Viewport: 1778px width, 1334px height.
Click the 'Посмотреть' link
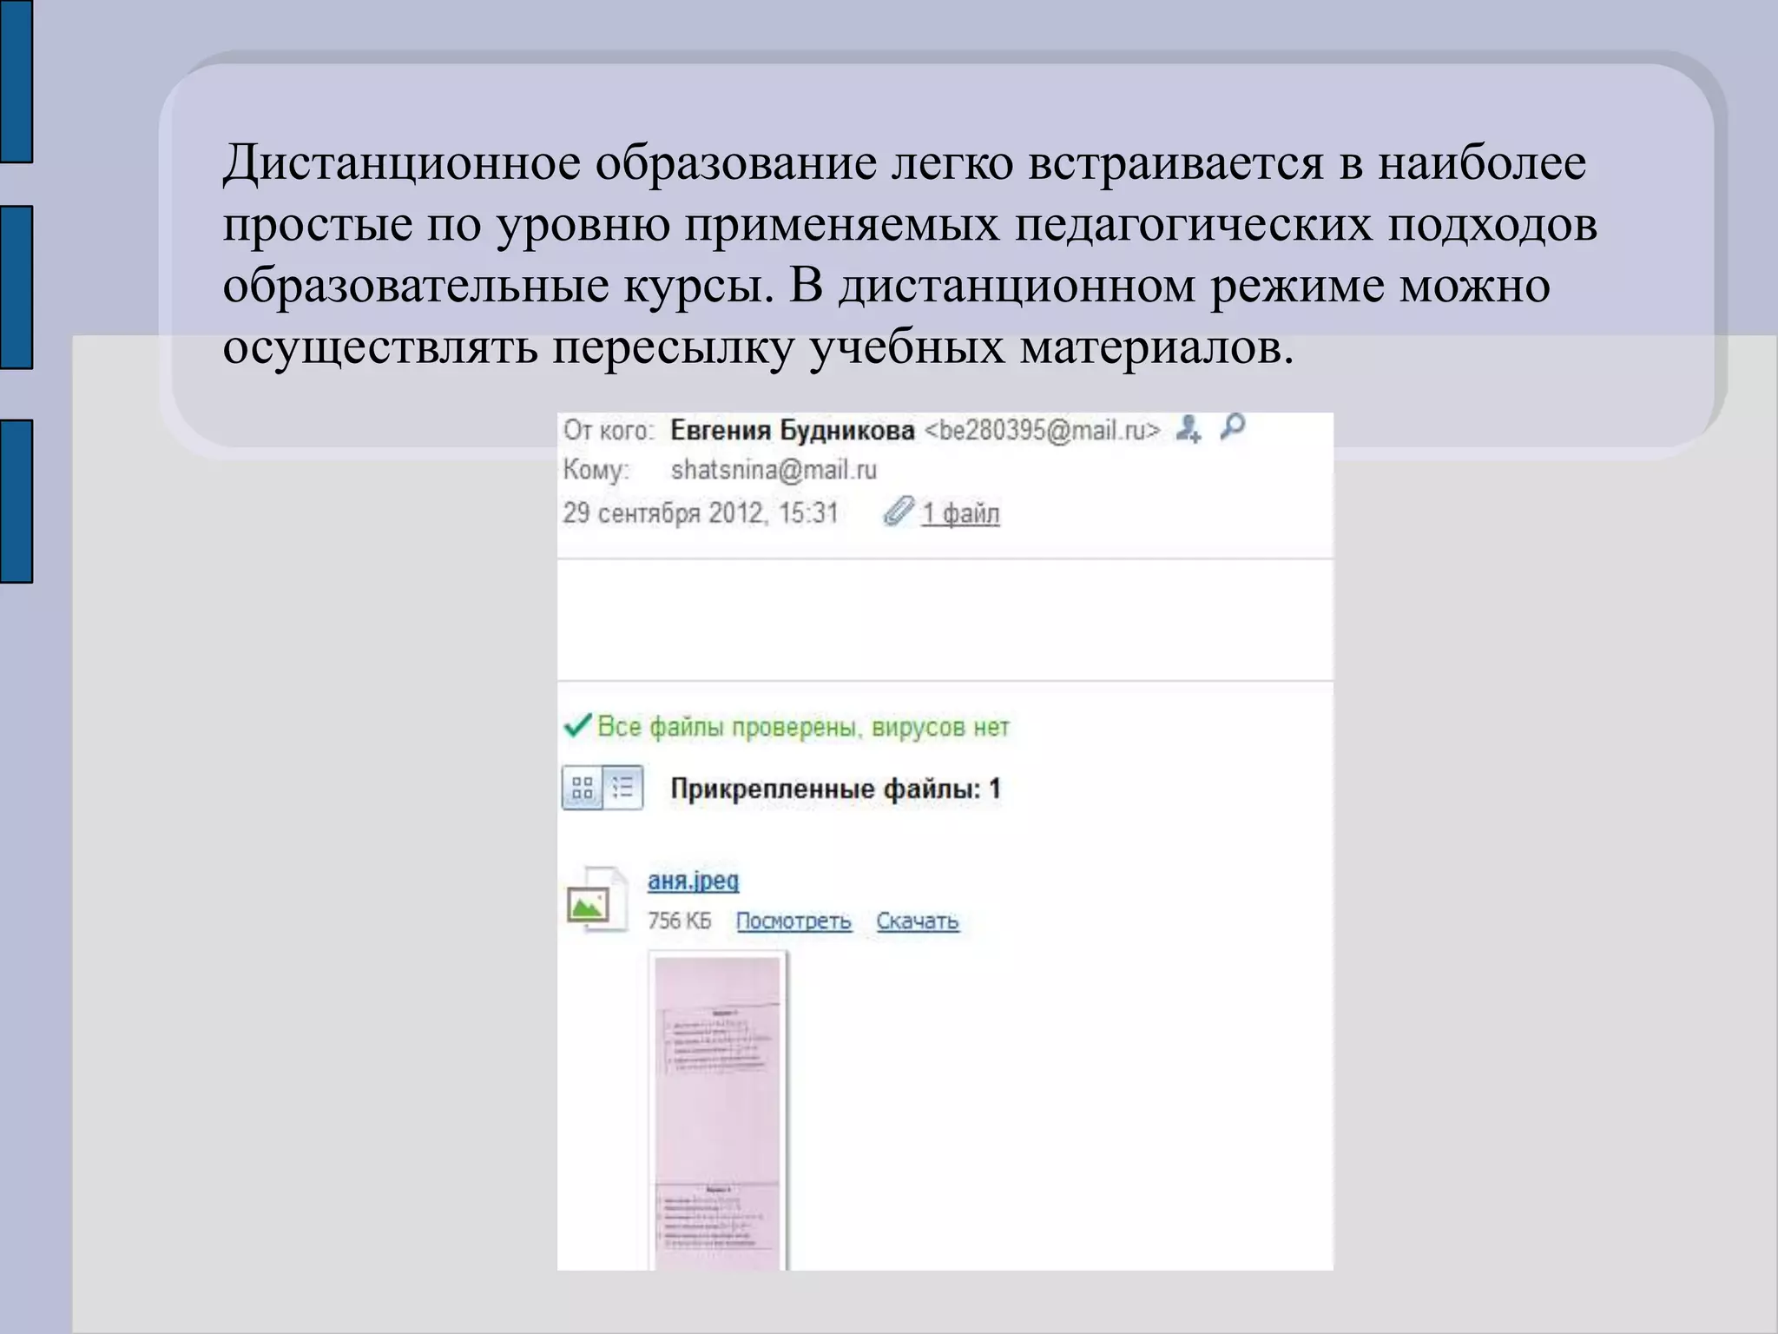(x=794, y=921)
